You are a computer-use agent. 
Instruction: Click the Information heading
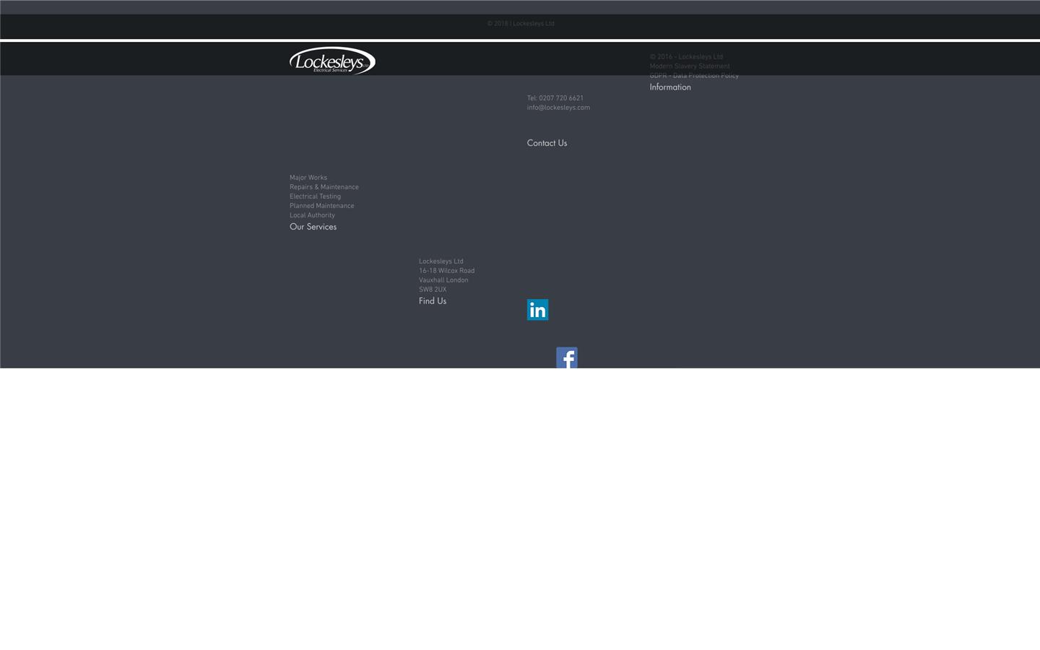[669, 87]
